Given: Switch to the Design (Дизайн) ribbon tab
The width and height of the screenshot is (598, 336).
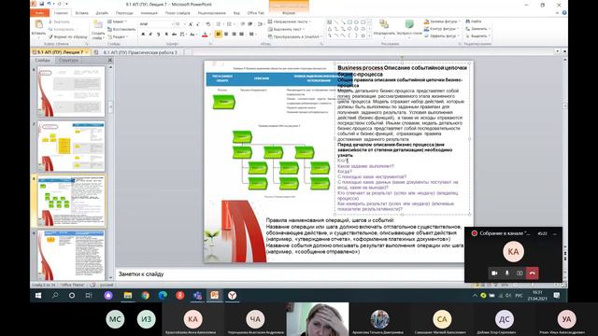Looking at the screenshot, I should [x=102, y=13].
